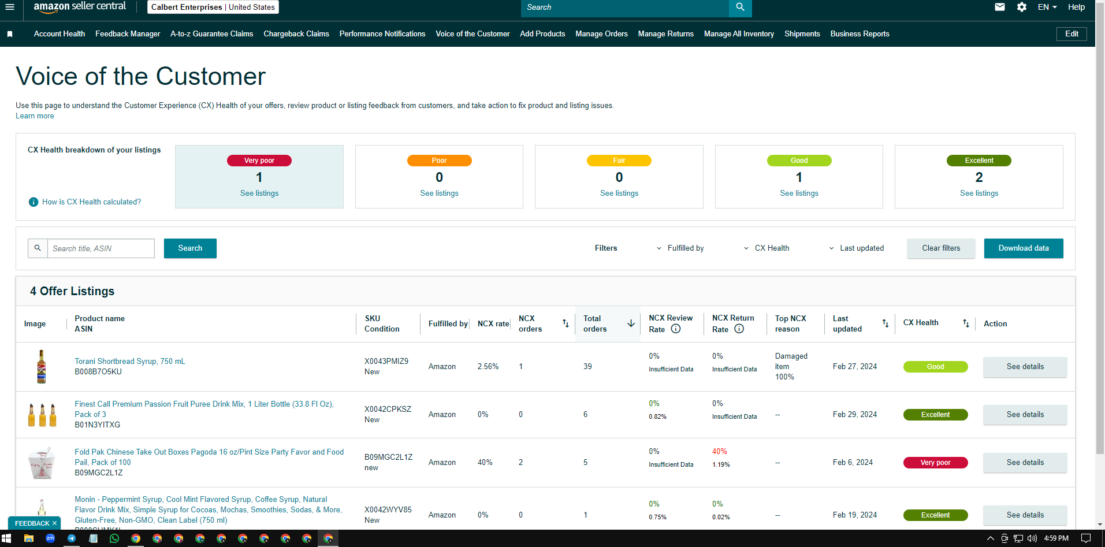
Task: Open Chargeback Claims menu item
Action: click(x=296, y=34)
